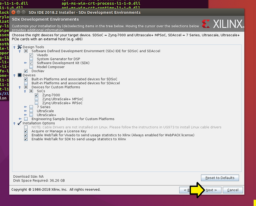
Task: Expand the Software Development Kit node
Action: coord(25,63)
